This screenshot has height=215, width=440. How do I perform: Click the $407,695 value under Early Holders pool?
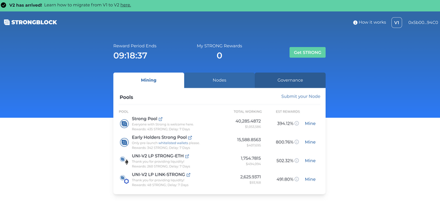(x=254, y=145)
